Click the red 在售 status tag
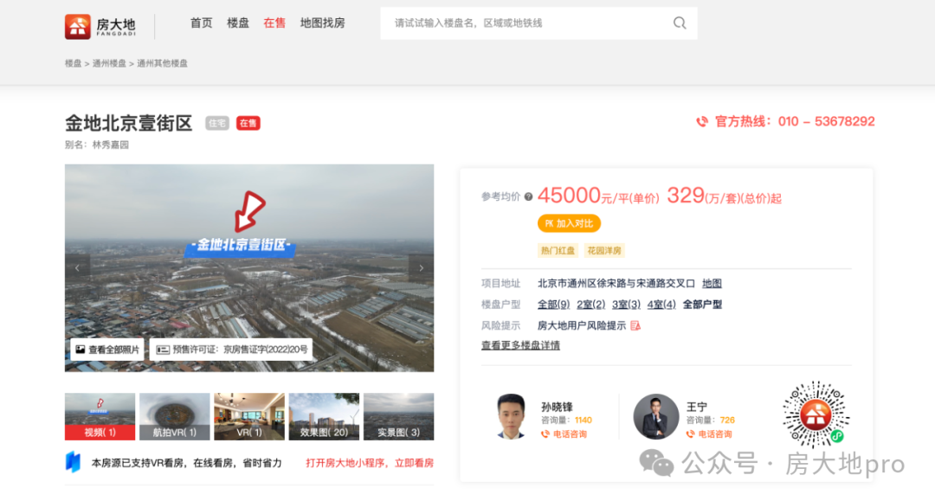Viewport: 935px width, 501px height. coord(248,124)
